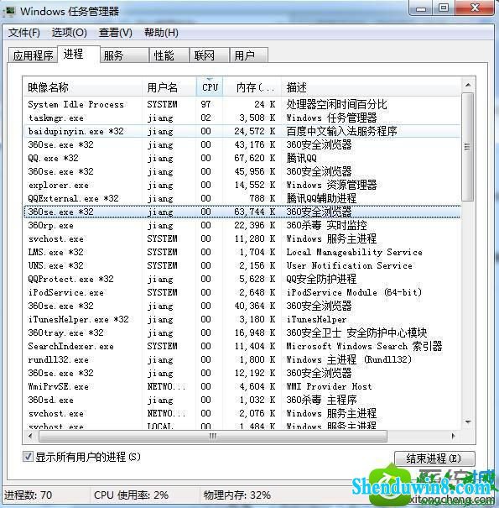The image size is (499, 508).
Task: Open the 帮助(H) menu
Action: [161, 33]
